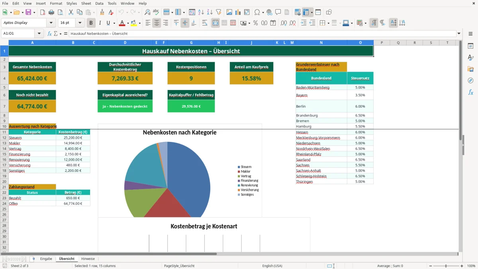The image size is (478, 269).
Task: Select column P header
Action: point(382,43)
